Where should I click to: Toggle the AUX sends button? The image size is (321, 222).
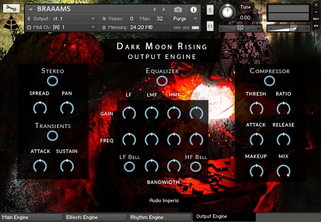(316, 19)
